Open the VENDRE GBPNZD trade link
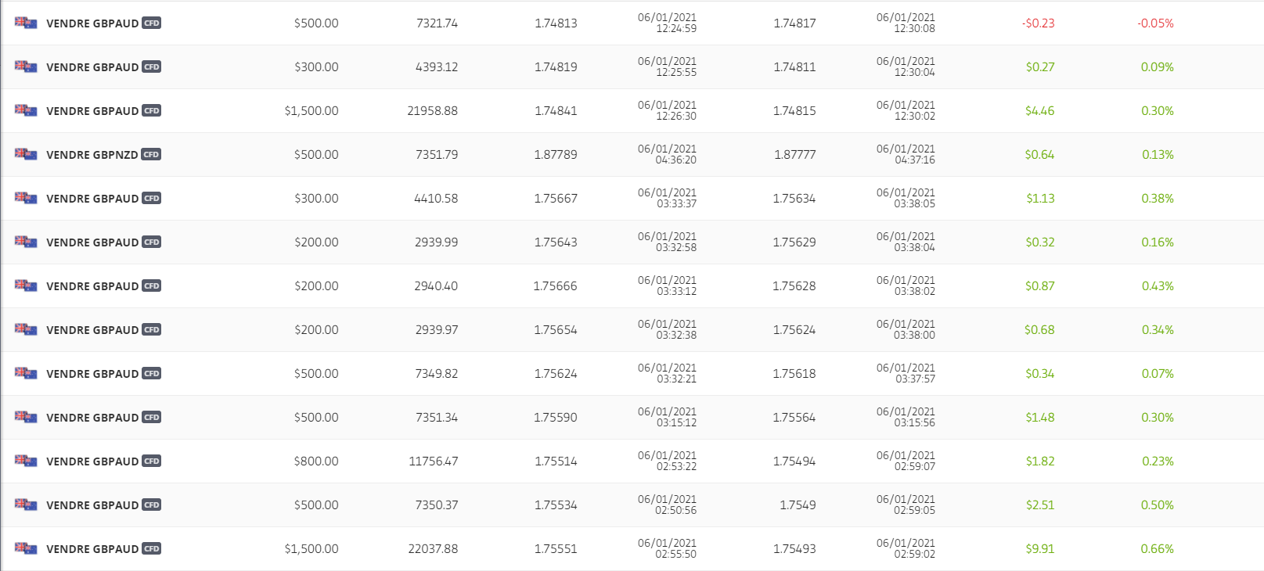 (92, 155)
